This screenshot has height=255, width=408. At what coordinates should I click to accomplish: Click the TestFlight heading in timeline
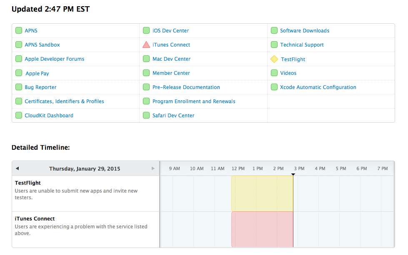28,183
